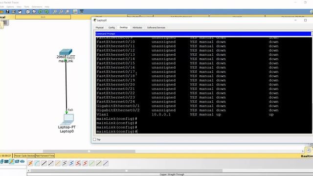Save the Packet Tracer file using the floppy icon
The image size is (313, 176).
7,12
